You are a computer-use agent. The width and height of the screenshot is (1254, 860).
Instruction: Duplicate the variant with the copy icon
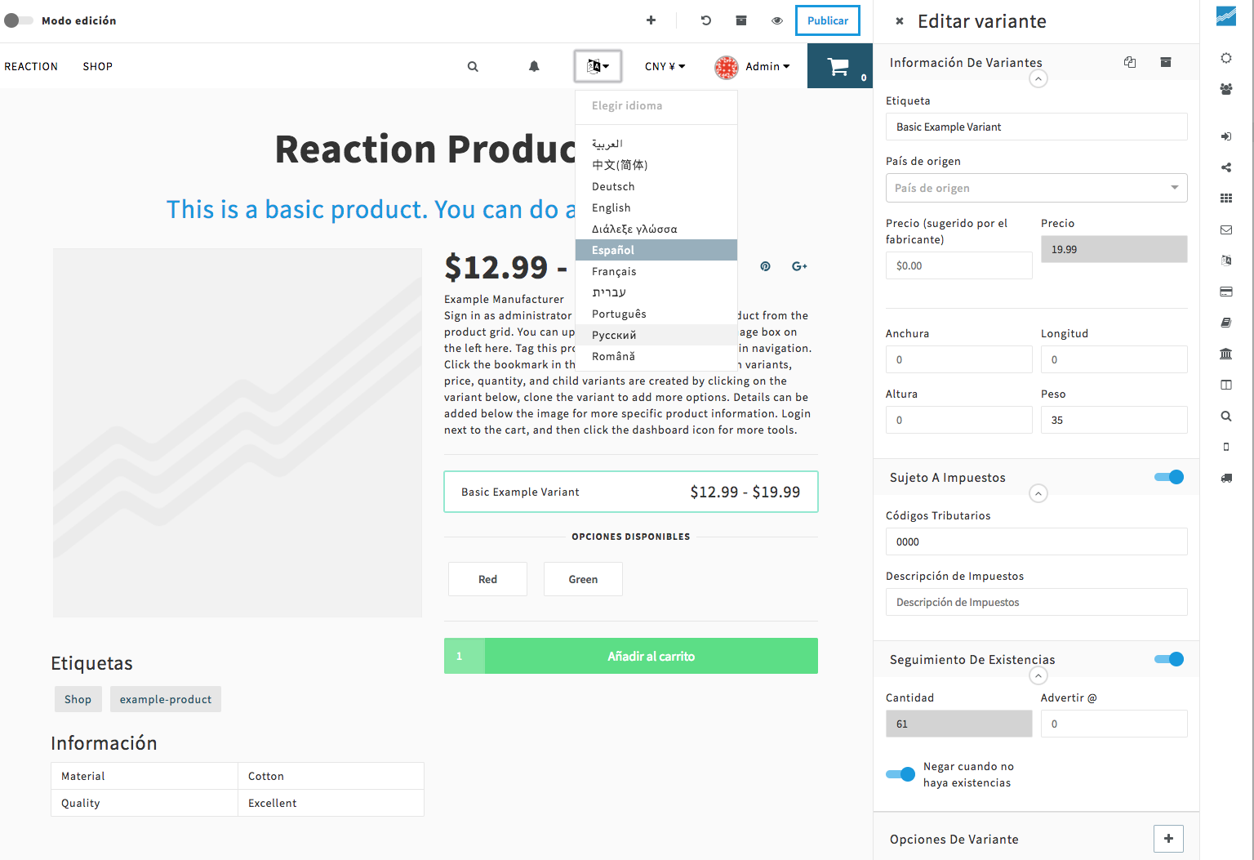[1130, 62]
